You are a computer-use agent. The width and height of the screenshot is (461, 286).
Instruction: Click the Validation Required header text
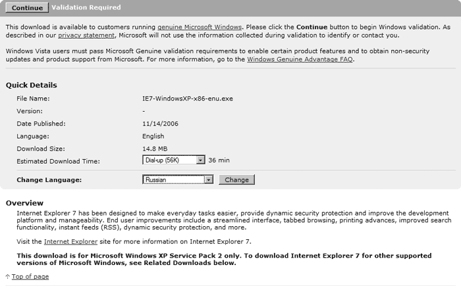click(x=86, y=7)
